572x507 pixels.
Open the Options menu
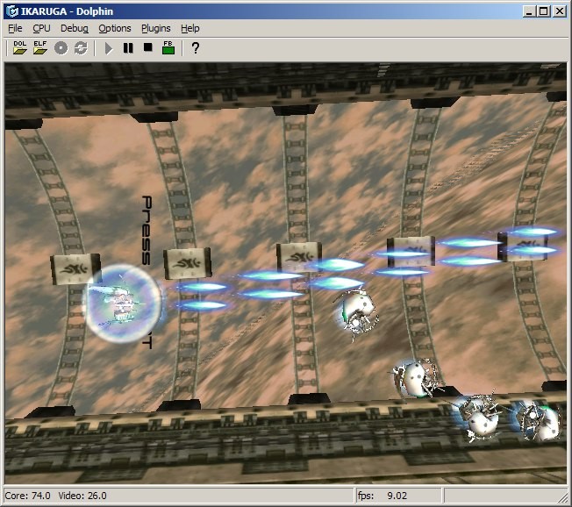[115, 28]
